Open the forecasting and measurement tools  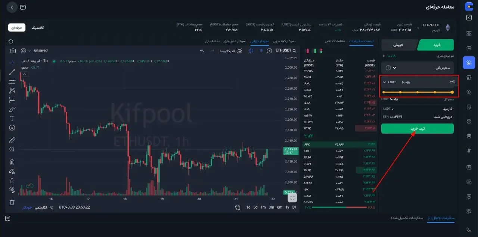(12, 100)
